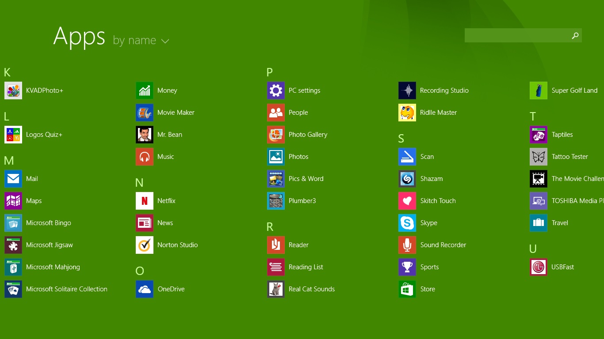Click the 'Reading List' label text
This screenshot has height=339, width=604.
306,267
